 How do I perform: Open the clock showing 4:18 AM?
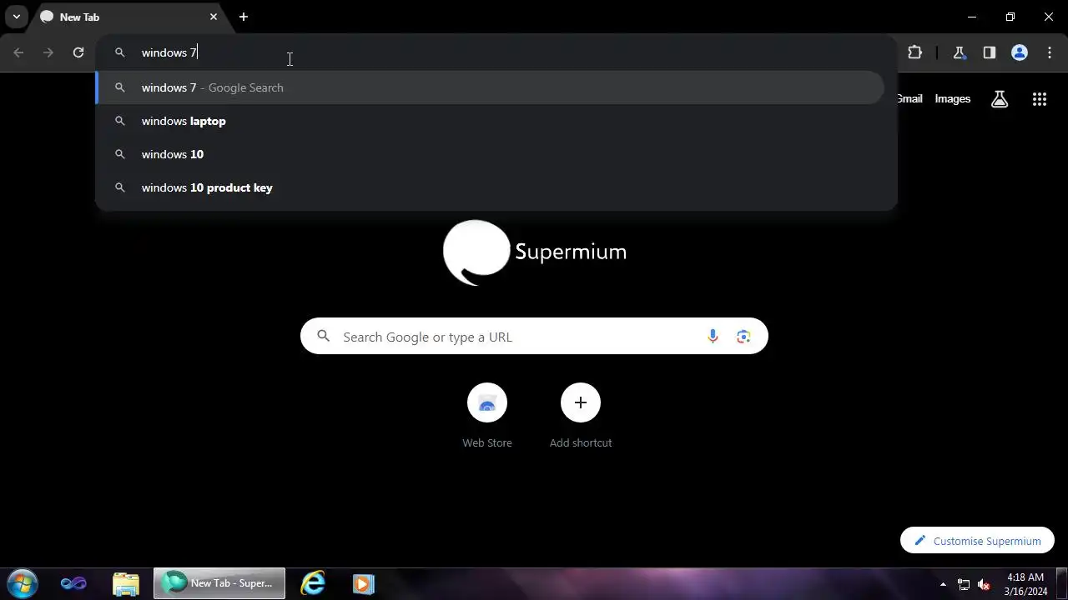(x=1025, y=584)
